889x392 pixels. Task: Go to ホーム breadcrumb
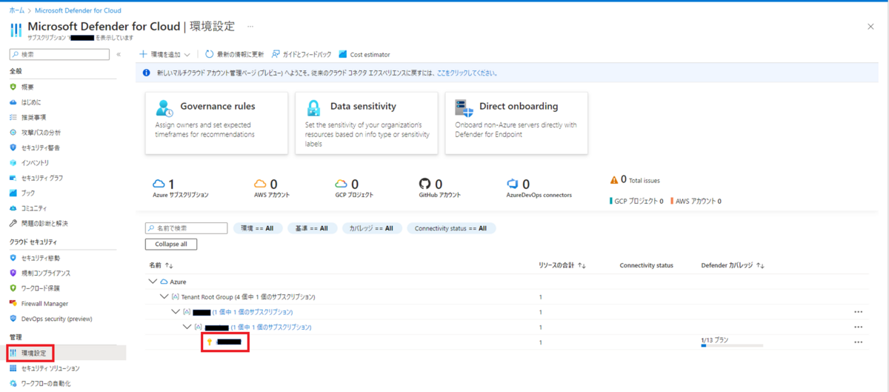(x=17, y=10)
